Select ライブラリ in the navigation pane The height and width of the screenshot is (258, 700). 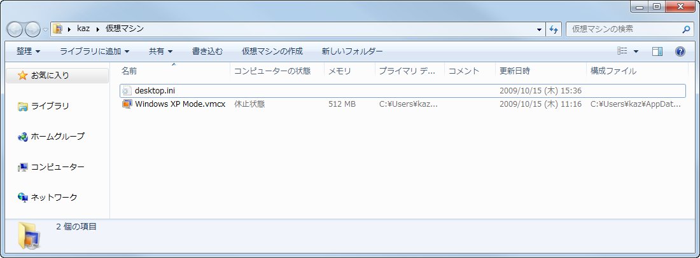50,106
